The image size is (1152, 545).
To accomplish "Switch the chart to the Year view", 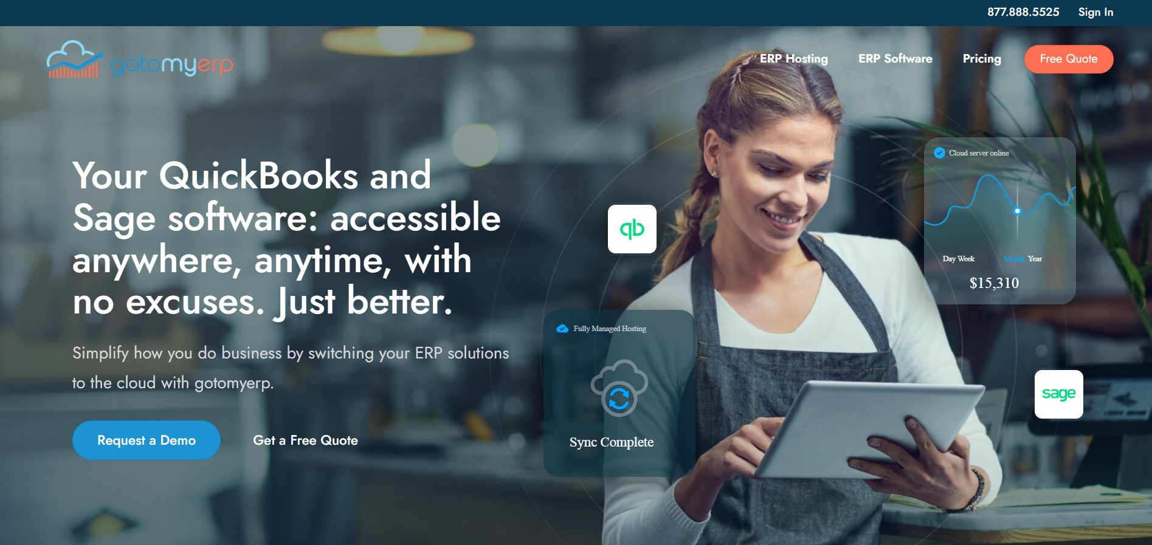I will pyautogui.click(x=1035, y=259).
